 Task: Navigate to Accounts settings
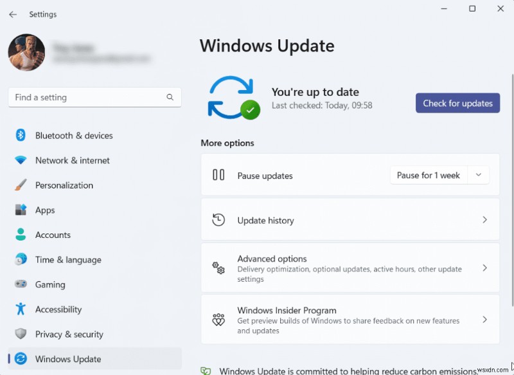[x=53, y=235]
